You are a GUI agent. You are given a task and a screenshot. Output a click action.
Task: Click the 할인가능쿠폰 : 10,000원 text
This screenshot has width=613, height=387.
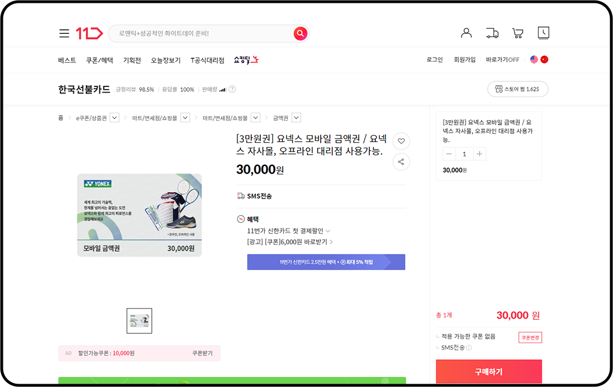pyautogui.click(x=106, y=353)
